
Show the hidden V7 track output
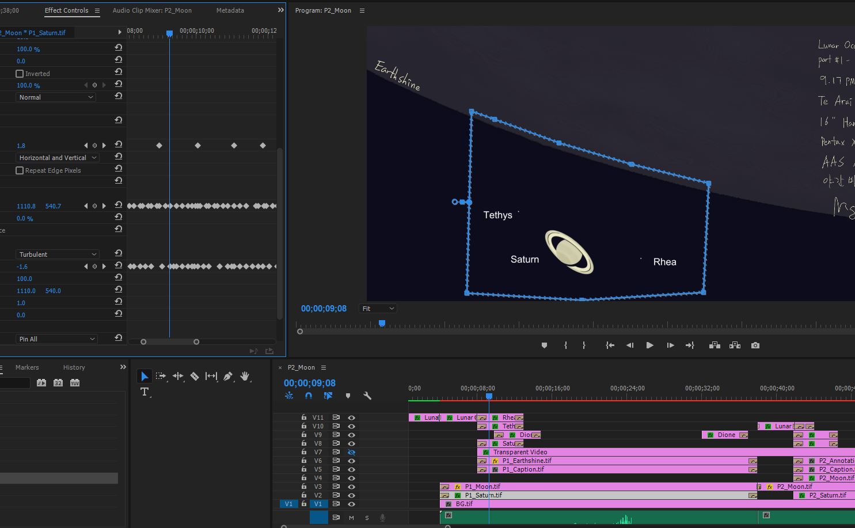[x=351, y=452]
